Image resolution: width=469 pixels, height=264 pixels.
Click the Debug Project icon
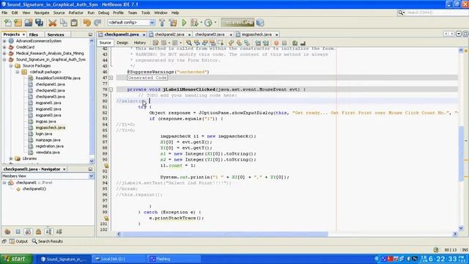coord(194,23)
